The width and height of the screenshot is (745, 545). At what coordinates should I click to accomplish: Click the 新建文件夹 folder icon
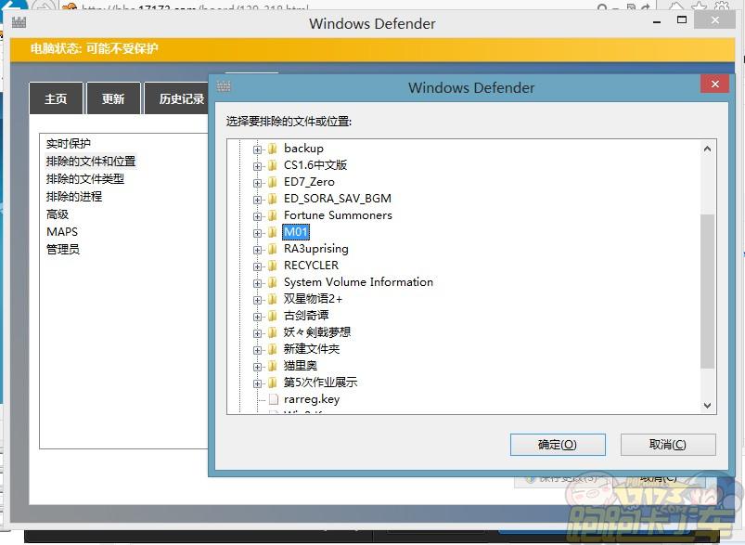273,349
